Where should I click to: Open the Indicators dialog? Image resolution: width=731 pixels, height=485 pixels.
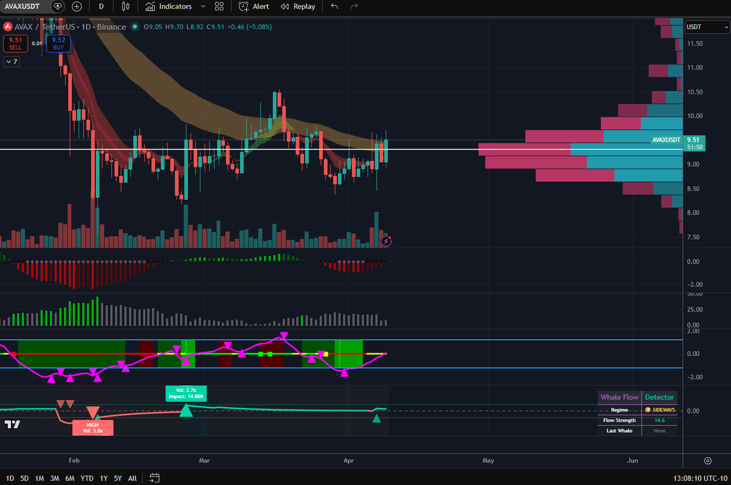coord(169,6)
